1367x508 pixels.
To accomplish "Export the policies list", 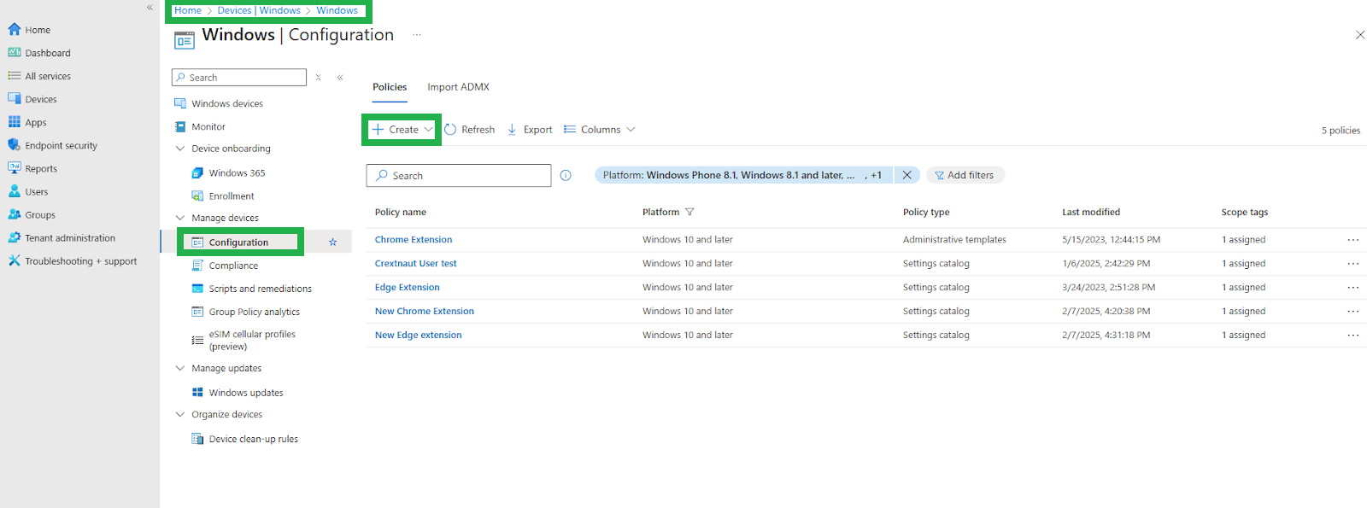I will [x=530, y=130].
